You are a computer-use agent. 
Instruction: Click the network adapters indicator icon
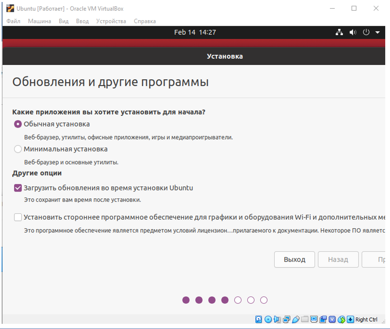(x=287, y=319)
